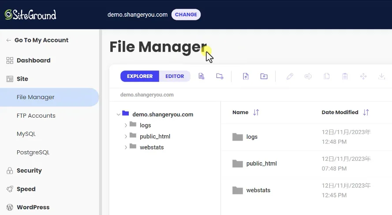Expand the public_html folder in tree
392x215 pixels.
[x=126, y=136]
